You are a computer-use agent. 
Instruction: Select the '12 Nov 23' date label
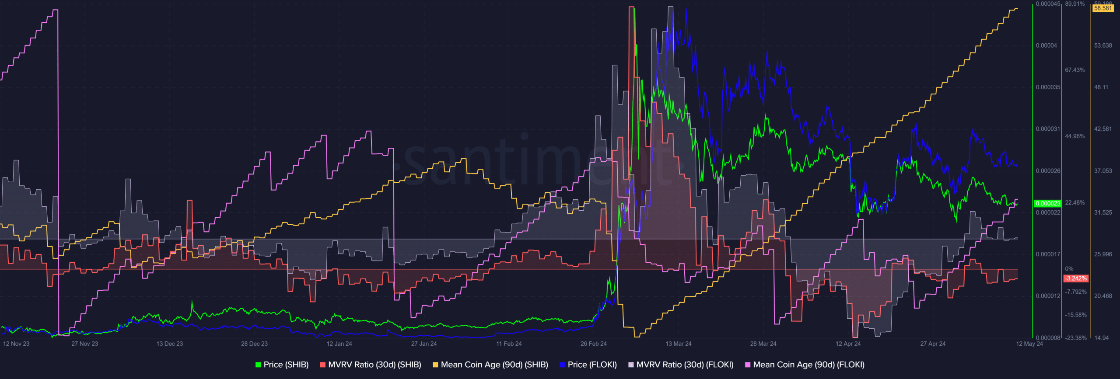pyautogui.click(x=16, y=344)
